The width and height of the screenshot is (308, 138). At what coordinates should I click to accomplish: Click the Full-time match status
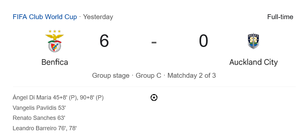[280, 17]
